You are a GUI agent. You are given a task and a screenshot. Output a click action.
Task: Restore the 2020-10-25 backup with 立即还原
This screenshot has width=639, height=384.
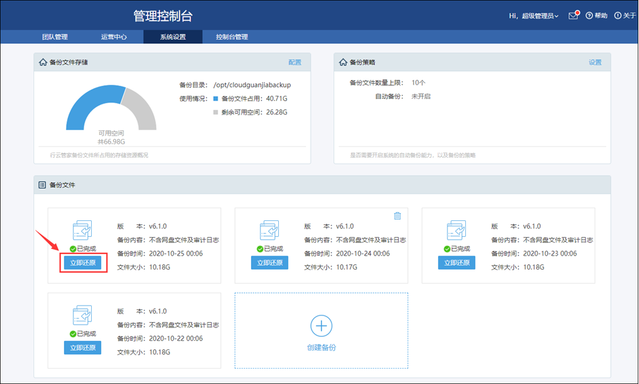tap(83, 262)
